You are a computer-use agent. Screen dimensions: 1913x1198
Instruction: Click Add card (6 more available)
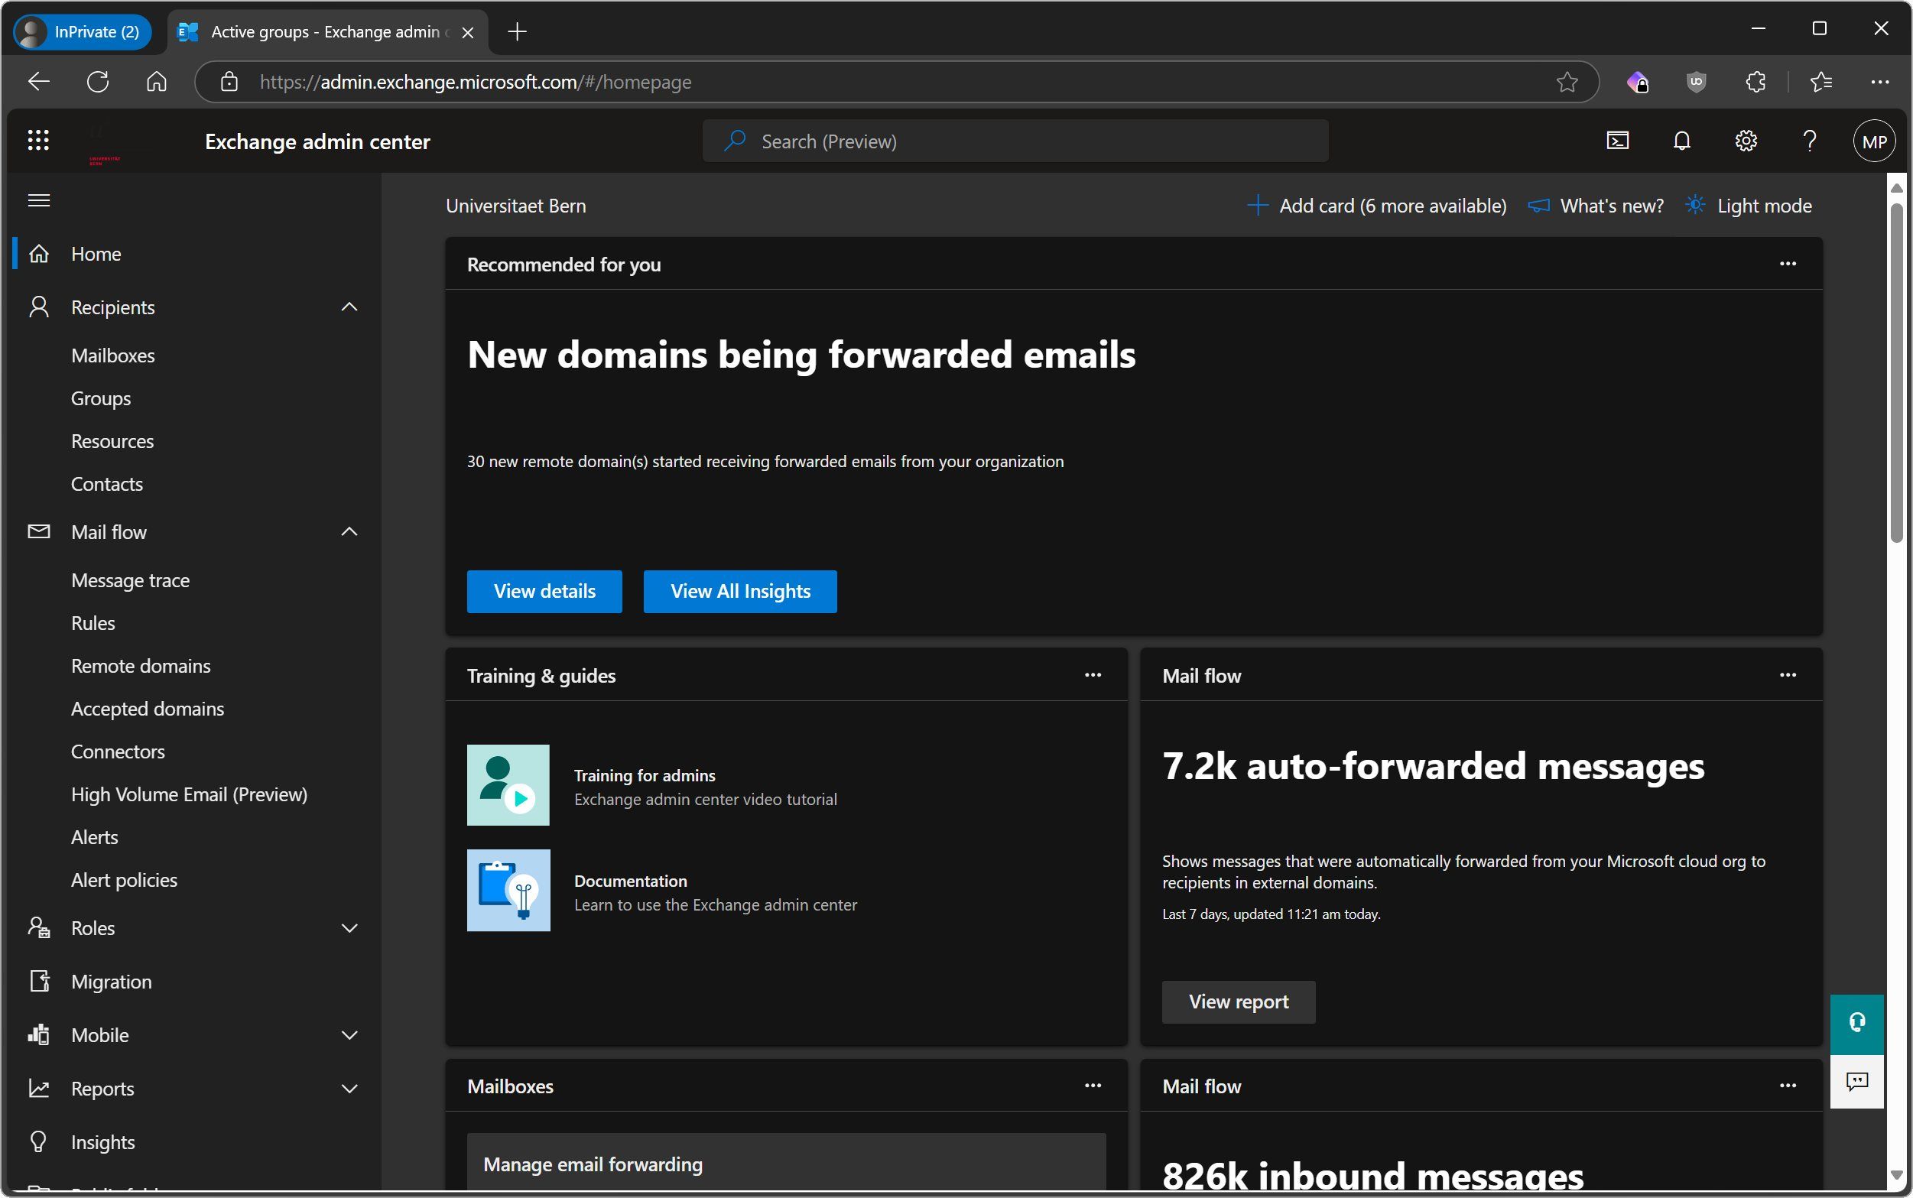(1376, 206)
